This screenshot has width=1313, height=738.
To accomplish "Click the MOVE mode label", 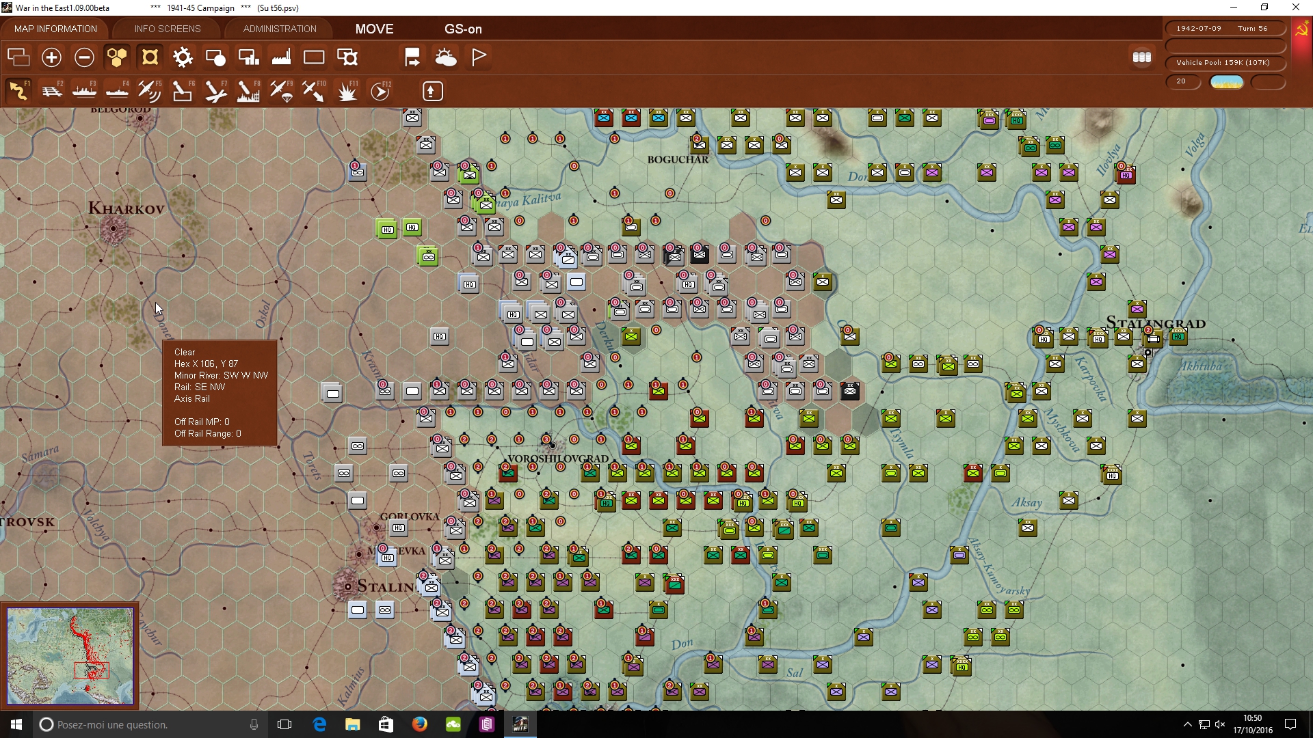I will pos(374,29).
